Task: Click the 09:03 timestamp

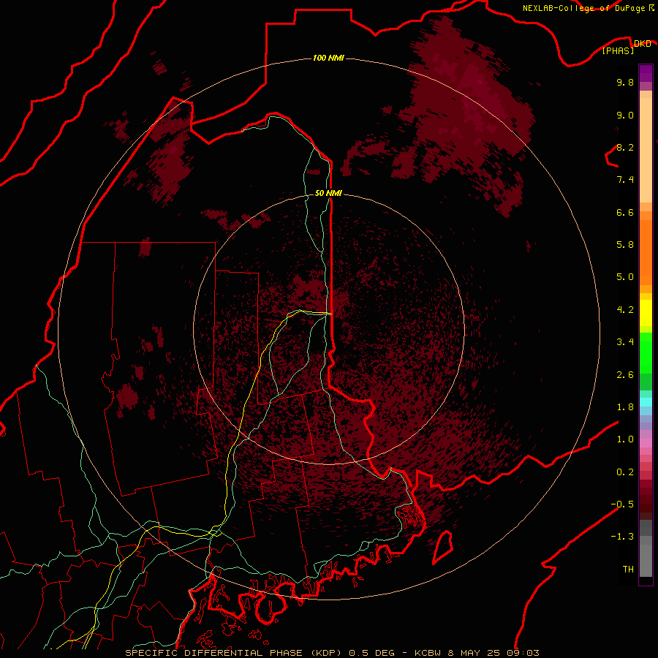Action: click(524, 653)
